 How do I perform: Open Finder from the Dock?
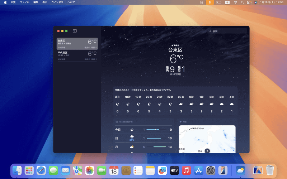click(x=17, y=171)
